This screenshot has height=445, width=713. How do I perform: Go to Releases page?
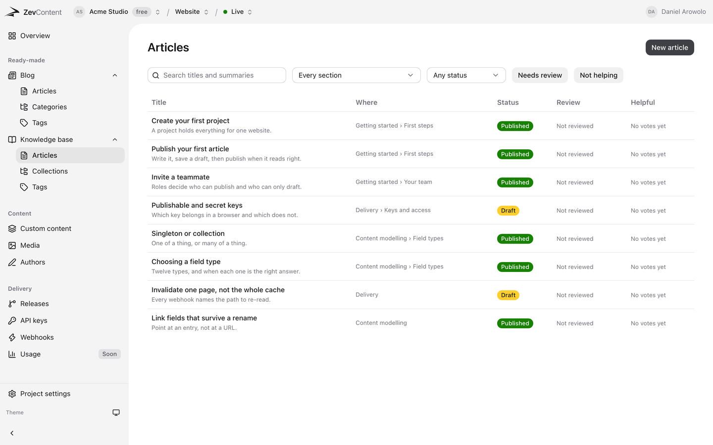click(64, 304)
